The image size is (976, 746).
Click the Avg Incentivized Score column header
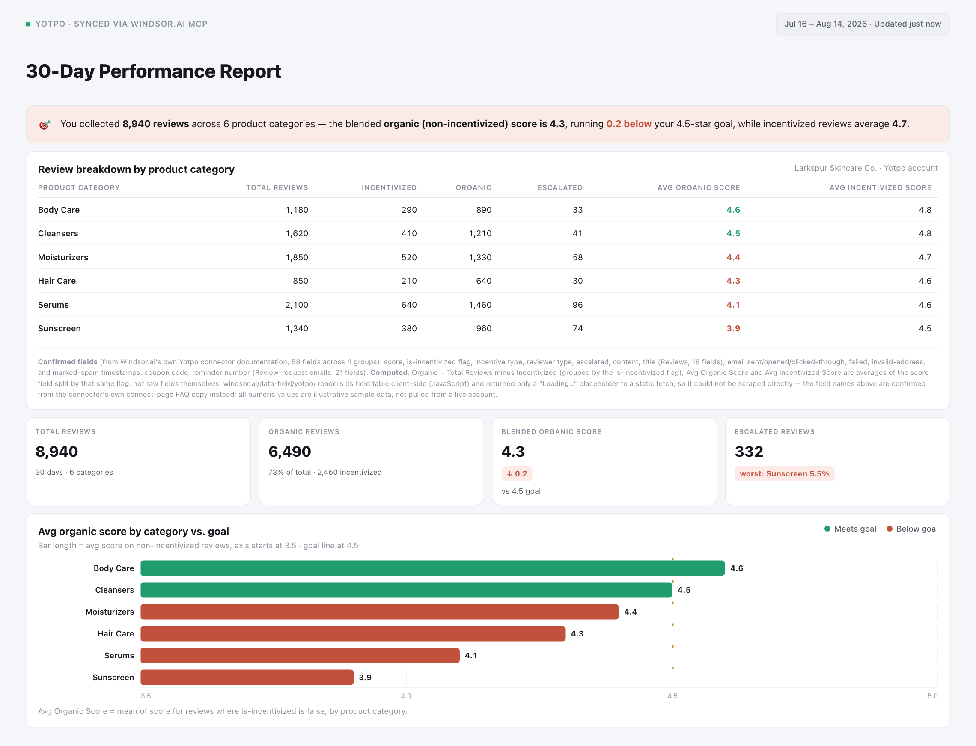pyautogui.click(x=880, y=187)
